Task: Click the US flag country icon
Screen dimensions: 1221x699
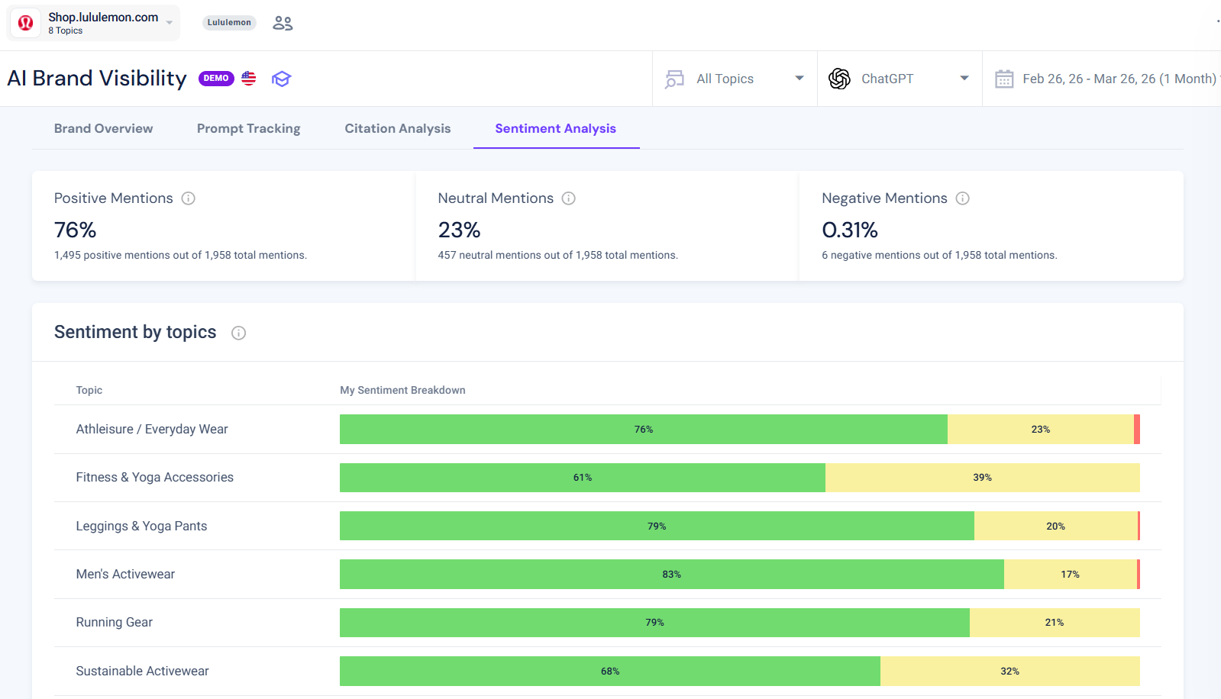Action: click(x=249, y=79)
